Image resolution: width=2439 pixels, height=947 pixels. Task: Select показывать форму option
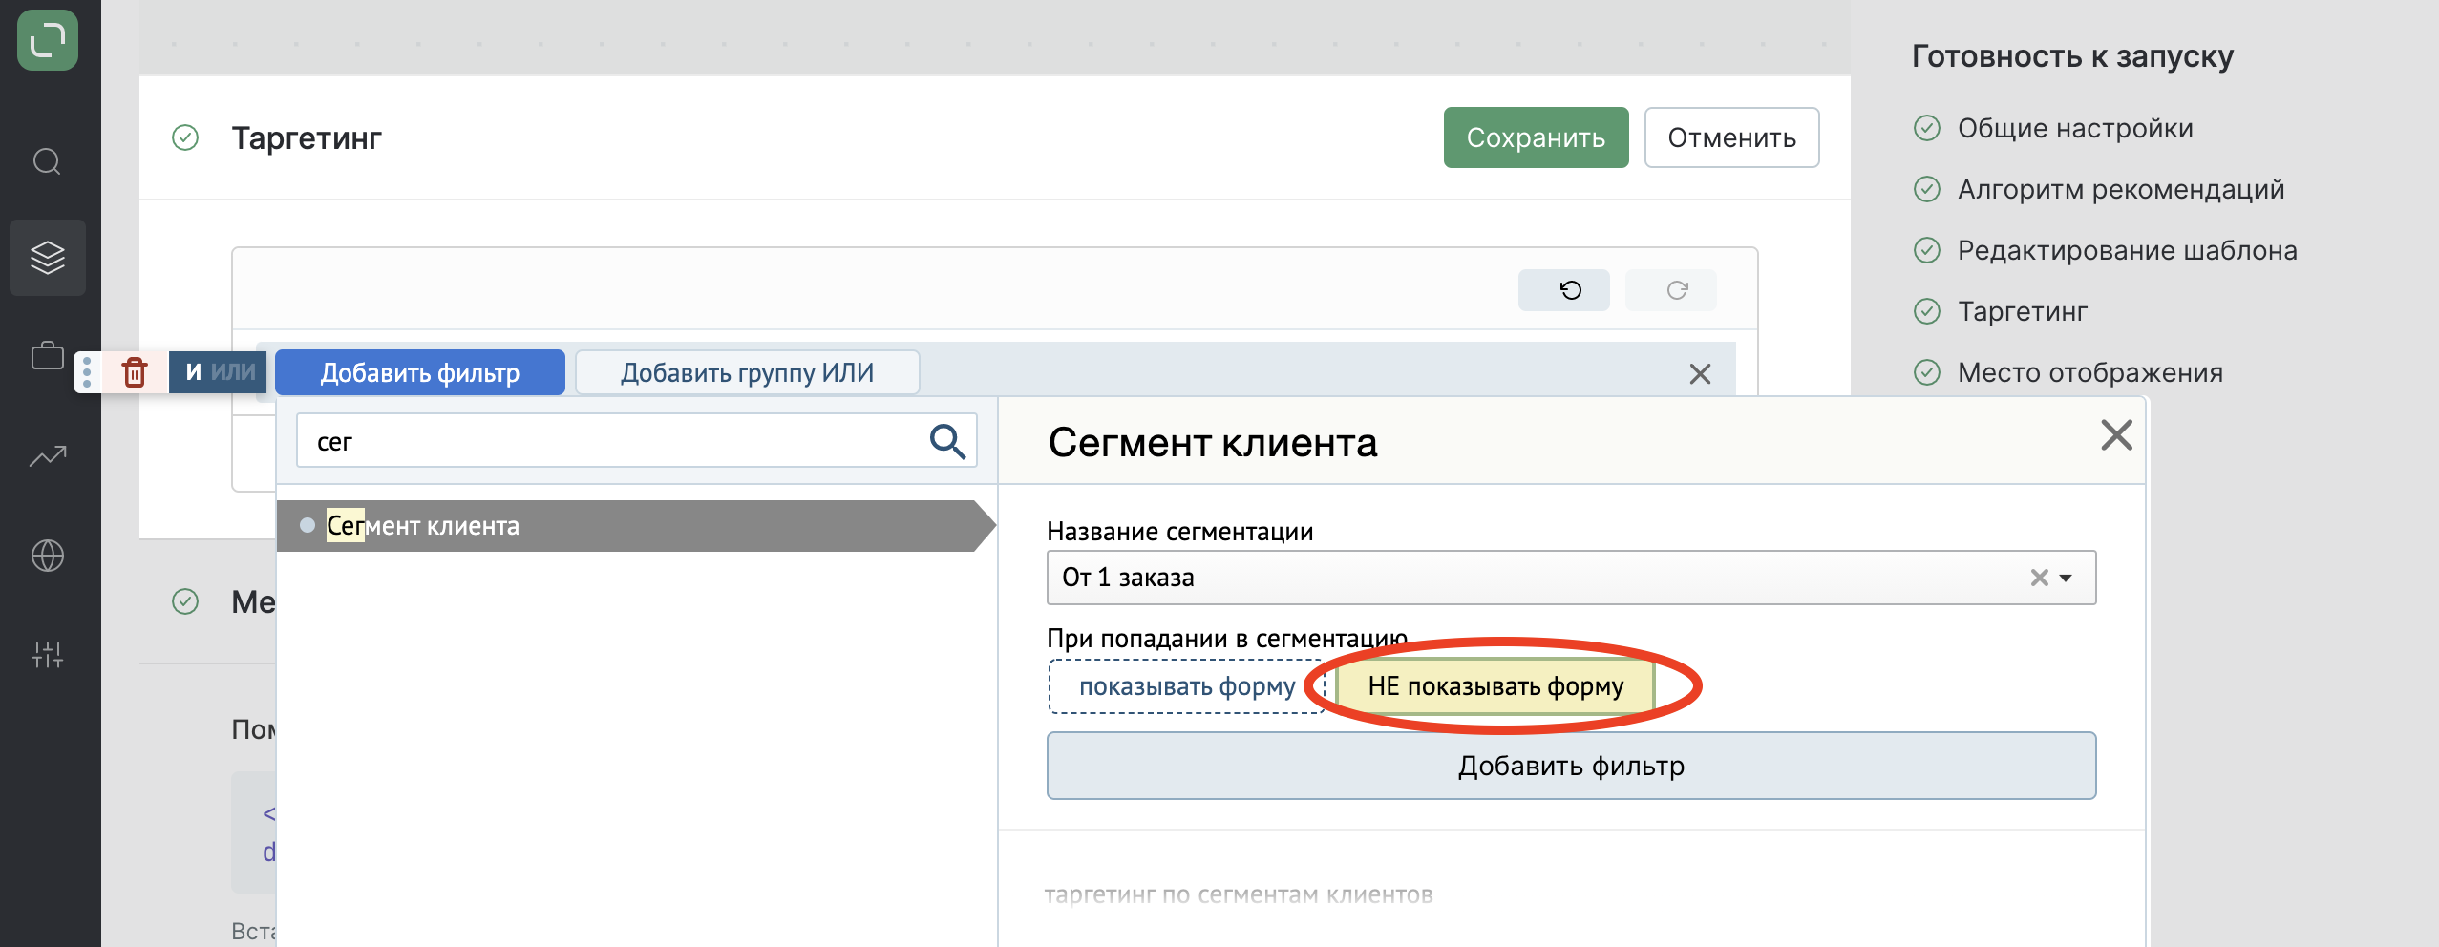pyautogui.click(x=1186, y=686)
